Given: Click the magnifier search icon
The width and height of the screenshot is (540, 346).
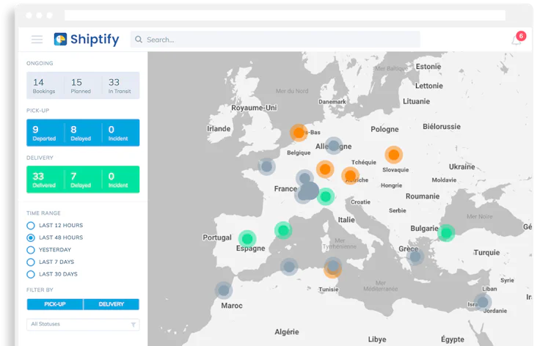Looking at the screenshot, I should [x=139, y=40].
